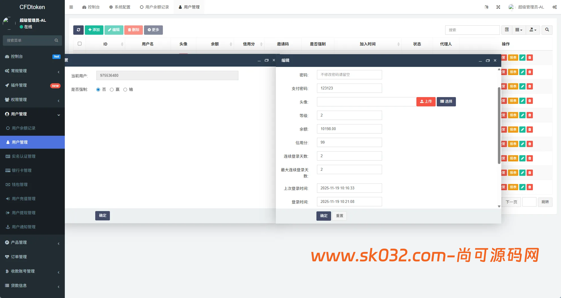Viewport: 561px width, 298px height.
Task: Click the green edit pencil in second row
Action: point(522,72)
